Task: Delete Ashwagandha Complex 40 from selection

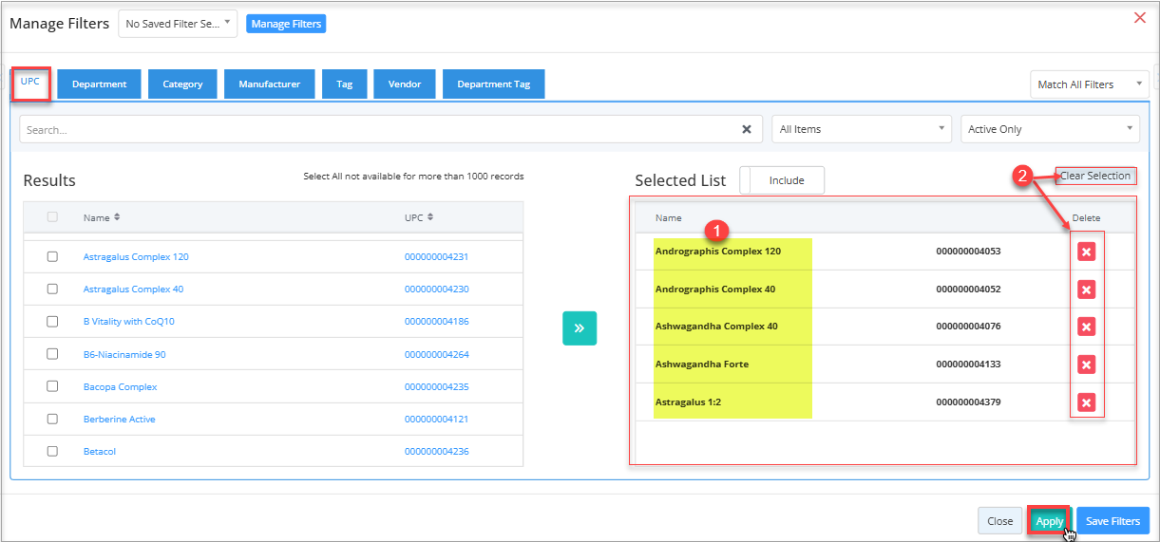Action: [1086, 327]
